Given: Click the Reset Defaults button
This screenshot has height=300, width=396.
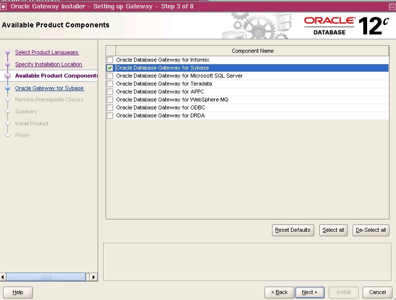Looking at the screenshot, I should pyautogui.click(x=293, y=230).
